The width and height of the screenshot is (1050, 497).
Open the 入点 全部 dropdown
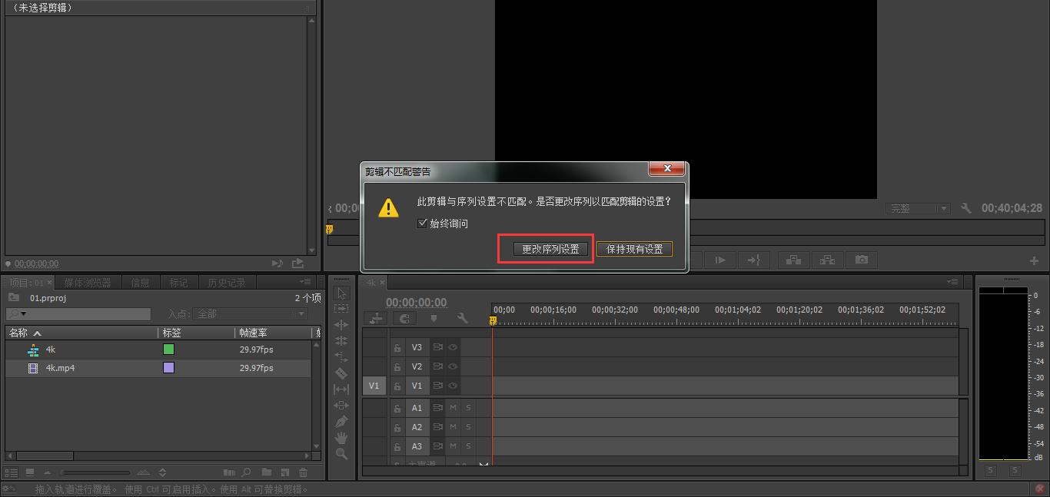tap(251, 314)
